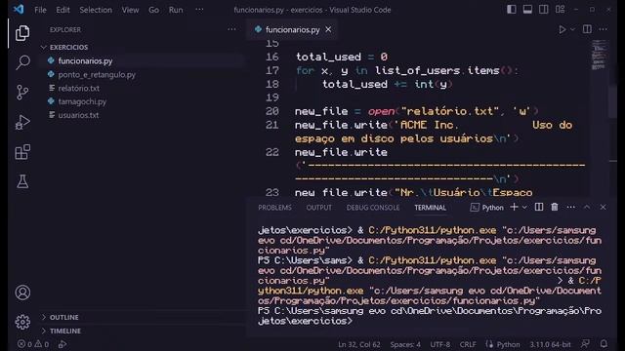
Task: Open the feedback icon in status bar
Action: (585, 344)
